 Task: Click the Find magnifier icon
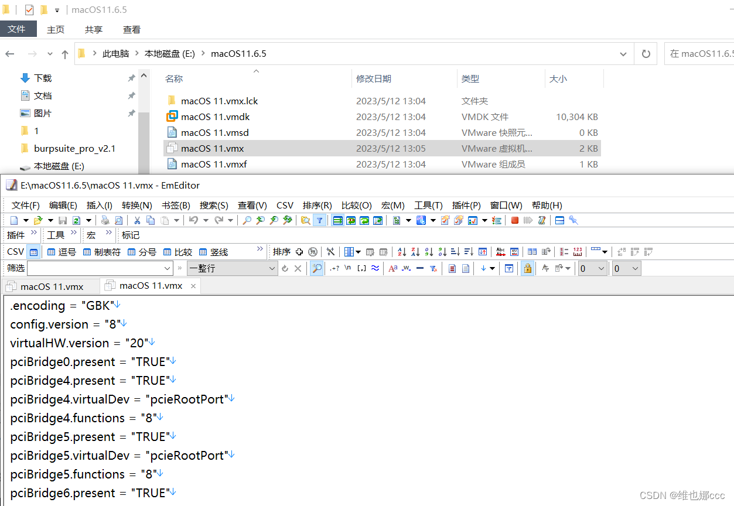click(x=247, y=220)
